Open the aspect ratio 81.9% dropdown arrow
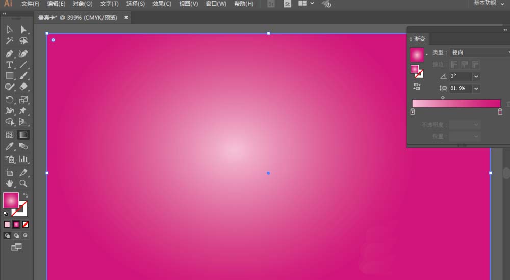This screenshot has height=280, width=510. (476, 88)
